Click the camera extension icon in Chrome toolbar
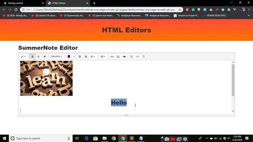This screenshot has width=253, height=142. click(x=211, y=10)
